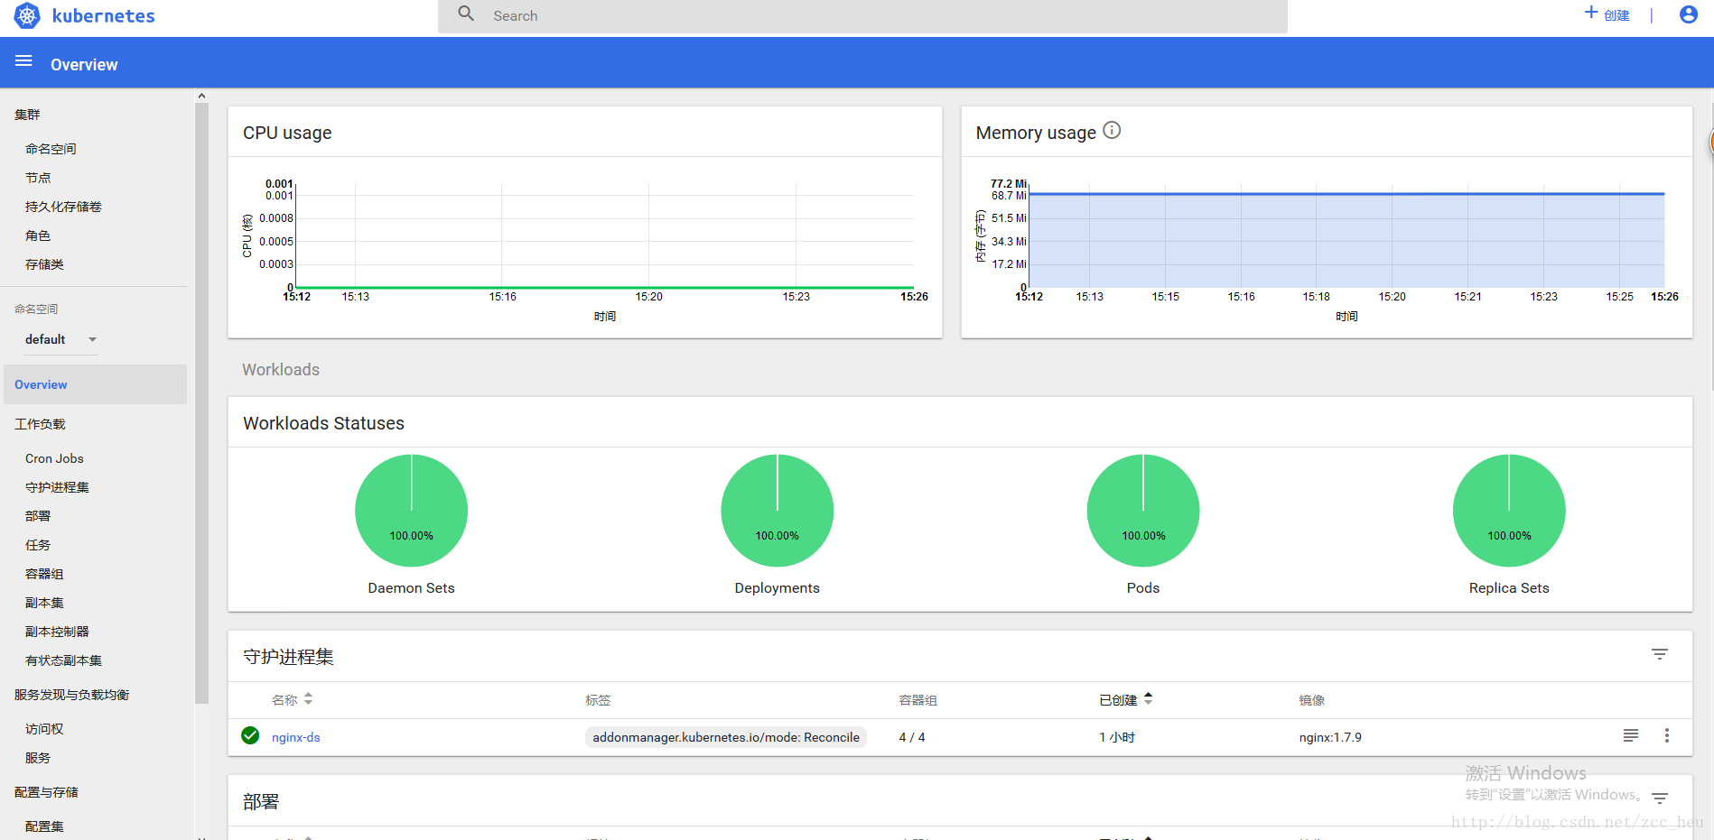
Task: Open filter icon for 部署 card
Action: pos(1660,798)
